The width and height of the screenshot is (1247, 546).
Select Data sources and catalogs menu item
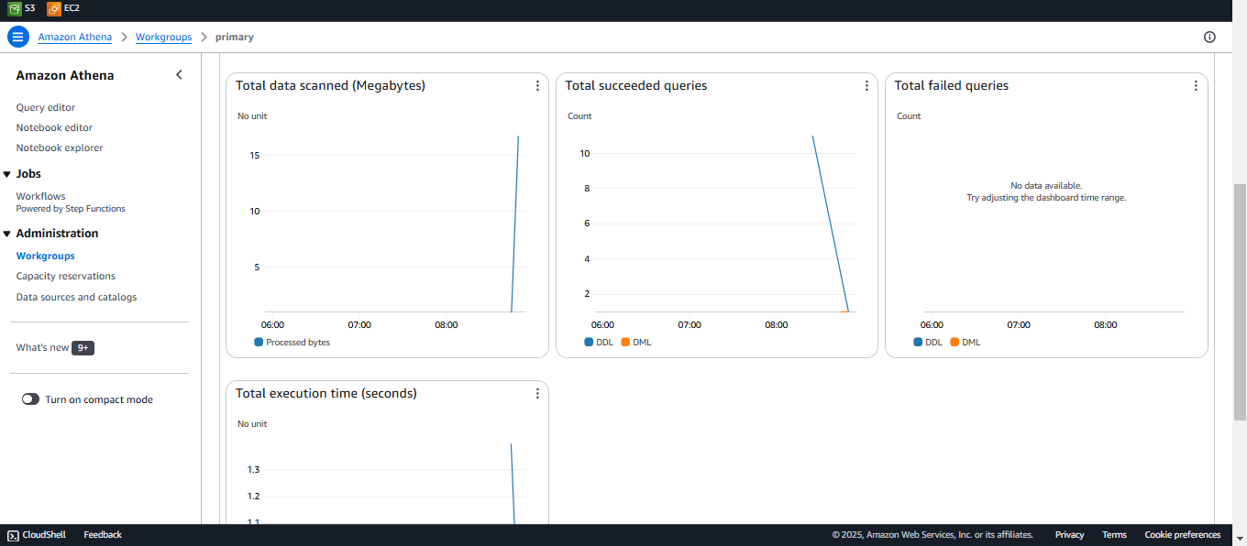(76, 297)
